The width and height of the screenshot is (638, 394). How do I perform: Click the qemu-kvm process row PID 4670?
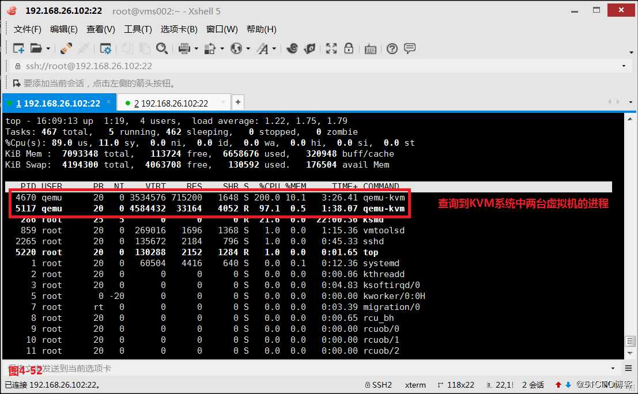tap(210, 198)
